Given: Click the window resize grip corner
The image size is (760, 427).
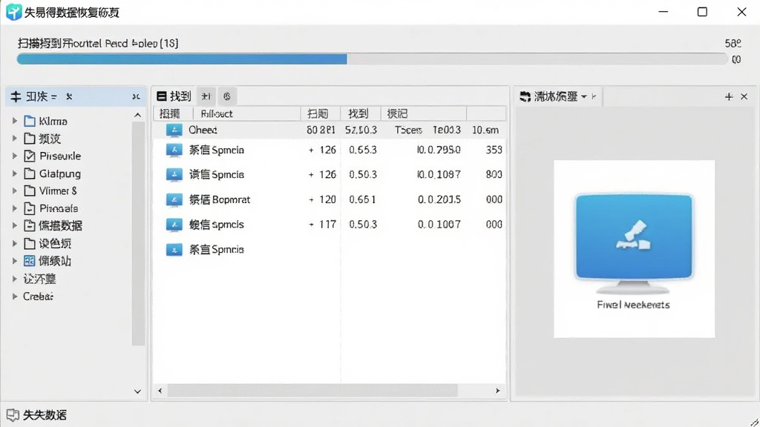Looking at the screenshot, I should pos(754,422).
